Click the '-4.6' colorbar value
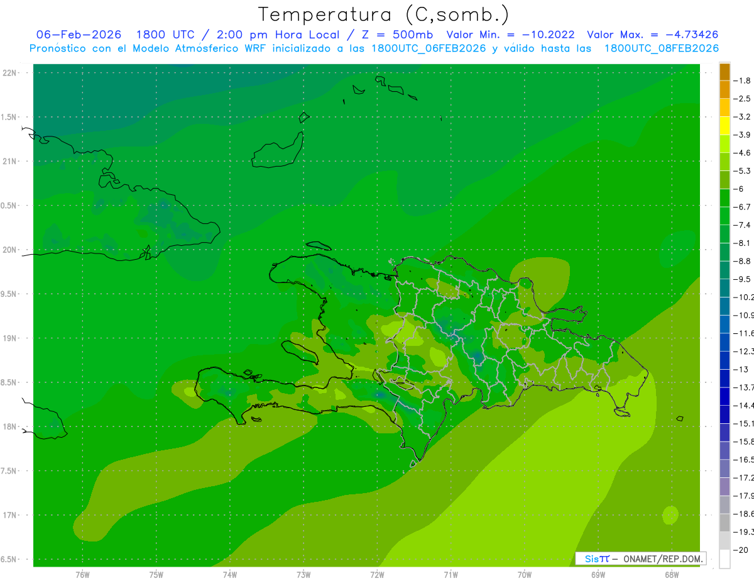 742,153
